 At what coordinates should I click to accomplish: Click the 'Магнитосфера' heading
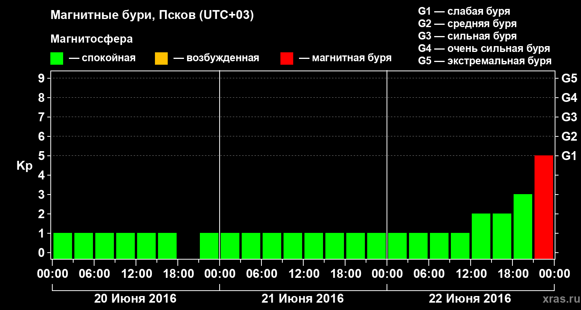[x=91, y=39]
